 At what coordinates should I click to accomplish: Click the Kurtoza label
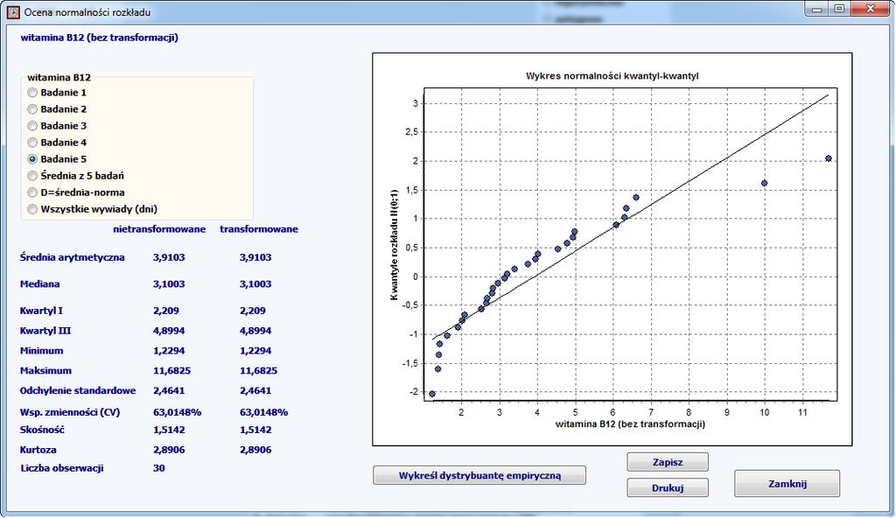(38, 450)
